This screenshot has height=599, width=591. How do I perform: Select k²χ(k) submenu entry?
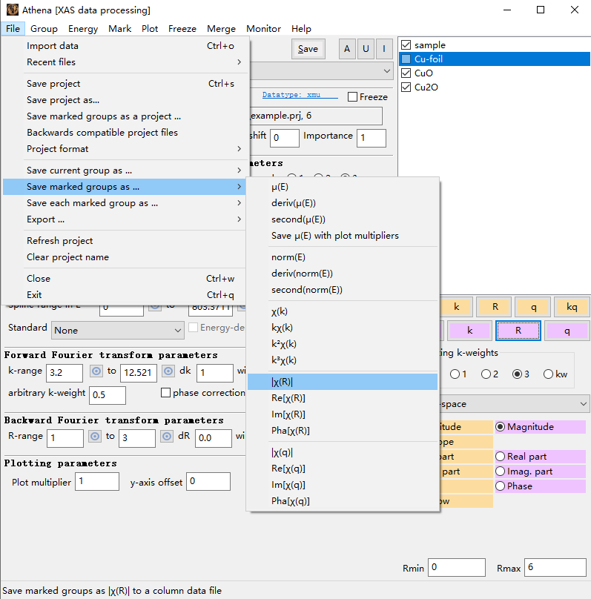[x=343, y=344]
